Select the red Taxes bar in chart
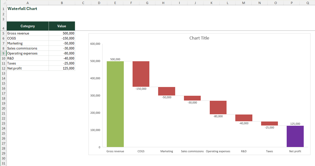This screenshot has height=166, width=315. 269,123
